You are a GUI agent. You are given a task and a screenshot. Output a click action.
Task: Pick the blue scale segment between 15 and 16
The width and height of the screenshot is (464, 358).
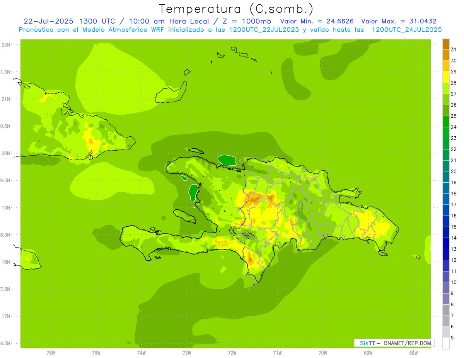click(446, 221)
